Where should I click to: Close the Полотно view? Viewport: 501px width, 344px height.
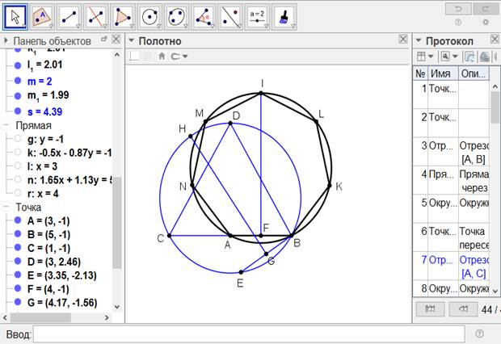[403, 40]
